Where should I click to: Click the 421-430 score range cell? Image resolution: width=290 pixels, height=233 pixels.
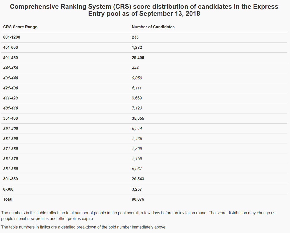11,88
